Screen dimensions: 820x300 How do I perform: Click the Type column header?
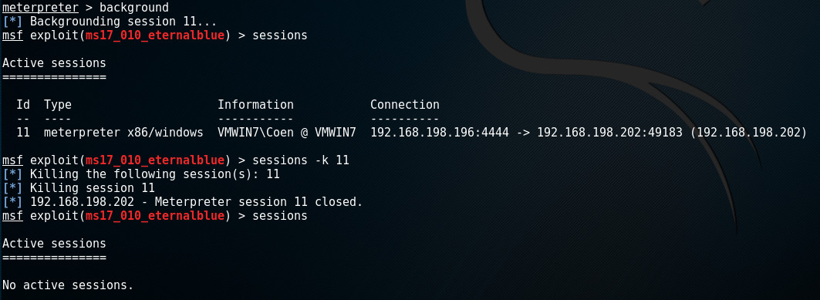[58, 105]
